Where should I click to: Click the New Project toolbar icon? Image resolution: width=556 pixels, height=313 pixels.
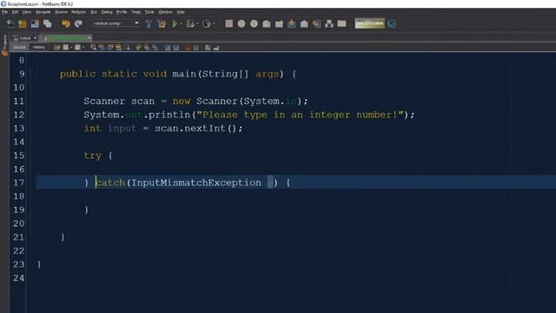click(23, 23)
